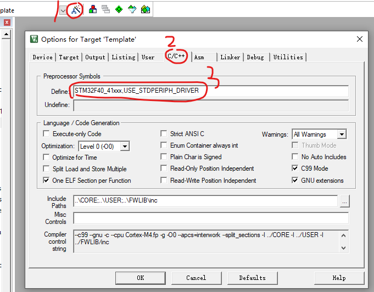
Task: Open Include Paths browse button
Action: coord(345,201)
